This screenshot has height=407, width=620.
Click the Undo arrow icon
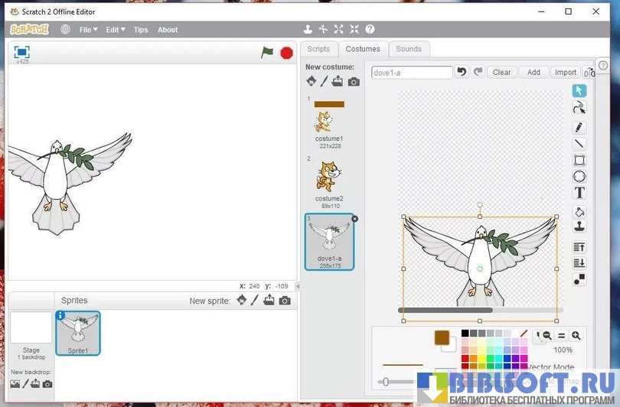pyautogui.click(x=462, y=72)
